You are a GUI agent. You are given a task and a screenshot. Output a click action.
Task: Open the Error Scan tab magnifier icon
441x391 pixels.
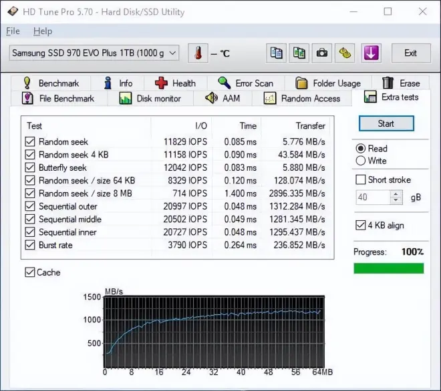tap(245, 83)
